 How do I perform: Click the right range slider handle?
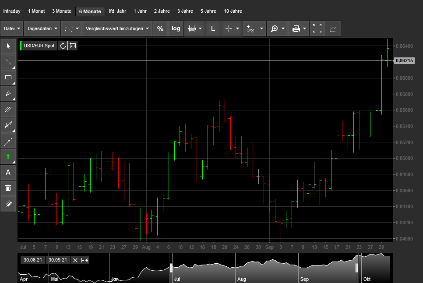click(356, 268)
